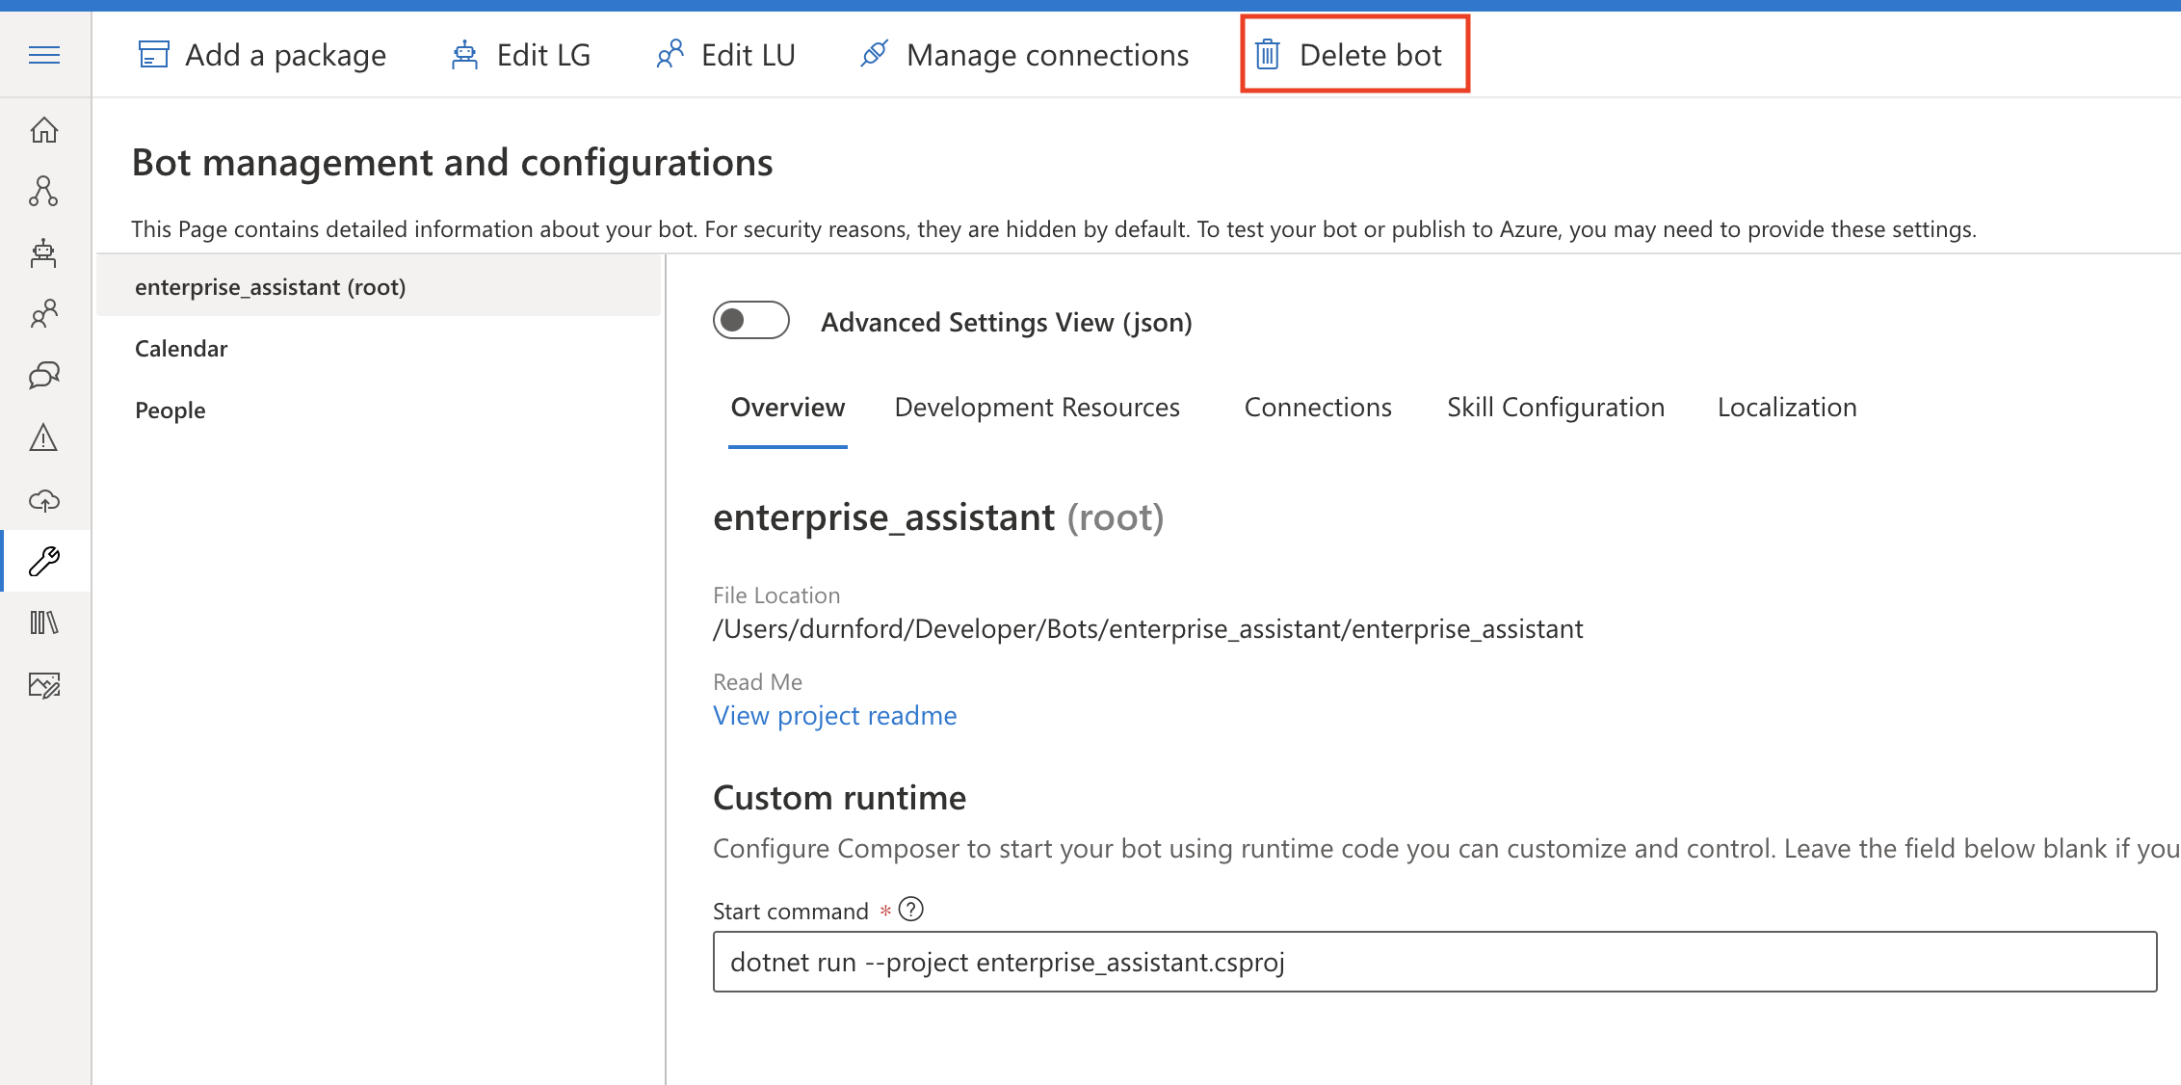Click the Start command help icon
Viewport: 2181px width, 1085px height.
click(910, 909)
